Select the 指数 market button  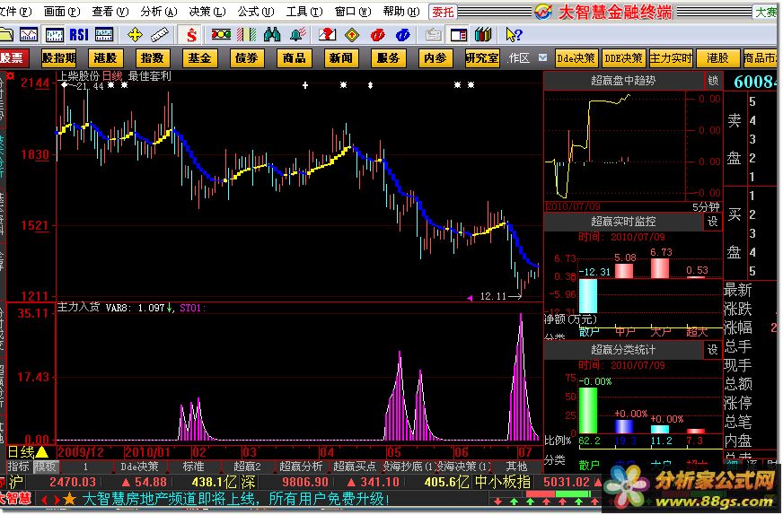pos(153,58)
